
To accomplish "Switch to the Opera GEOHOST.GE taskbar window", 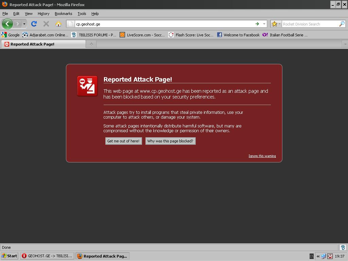I will (x=47, y=256).
